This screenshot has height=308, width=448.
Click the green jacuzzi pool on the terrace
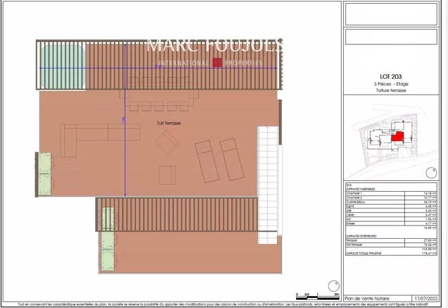pos(62,67)
